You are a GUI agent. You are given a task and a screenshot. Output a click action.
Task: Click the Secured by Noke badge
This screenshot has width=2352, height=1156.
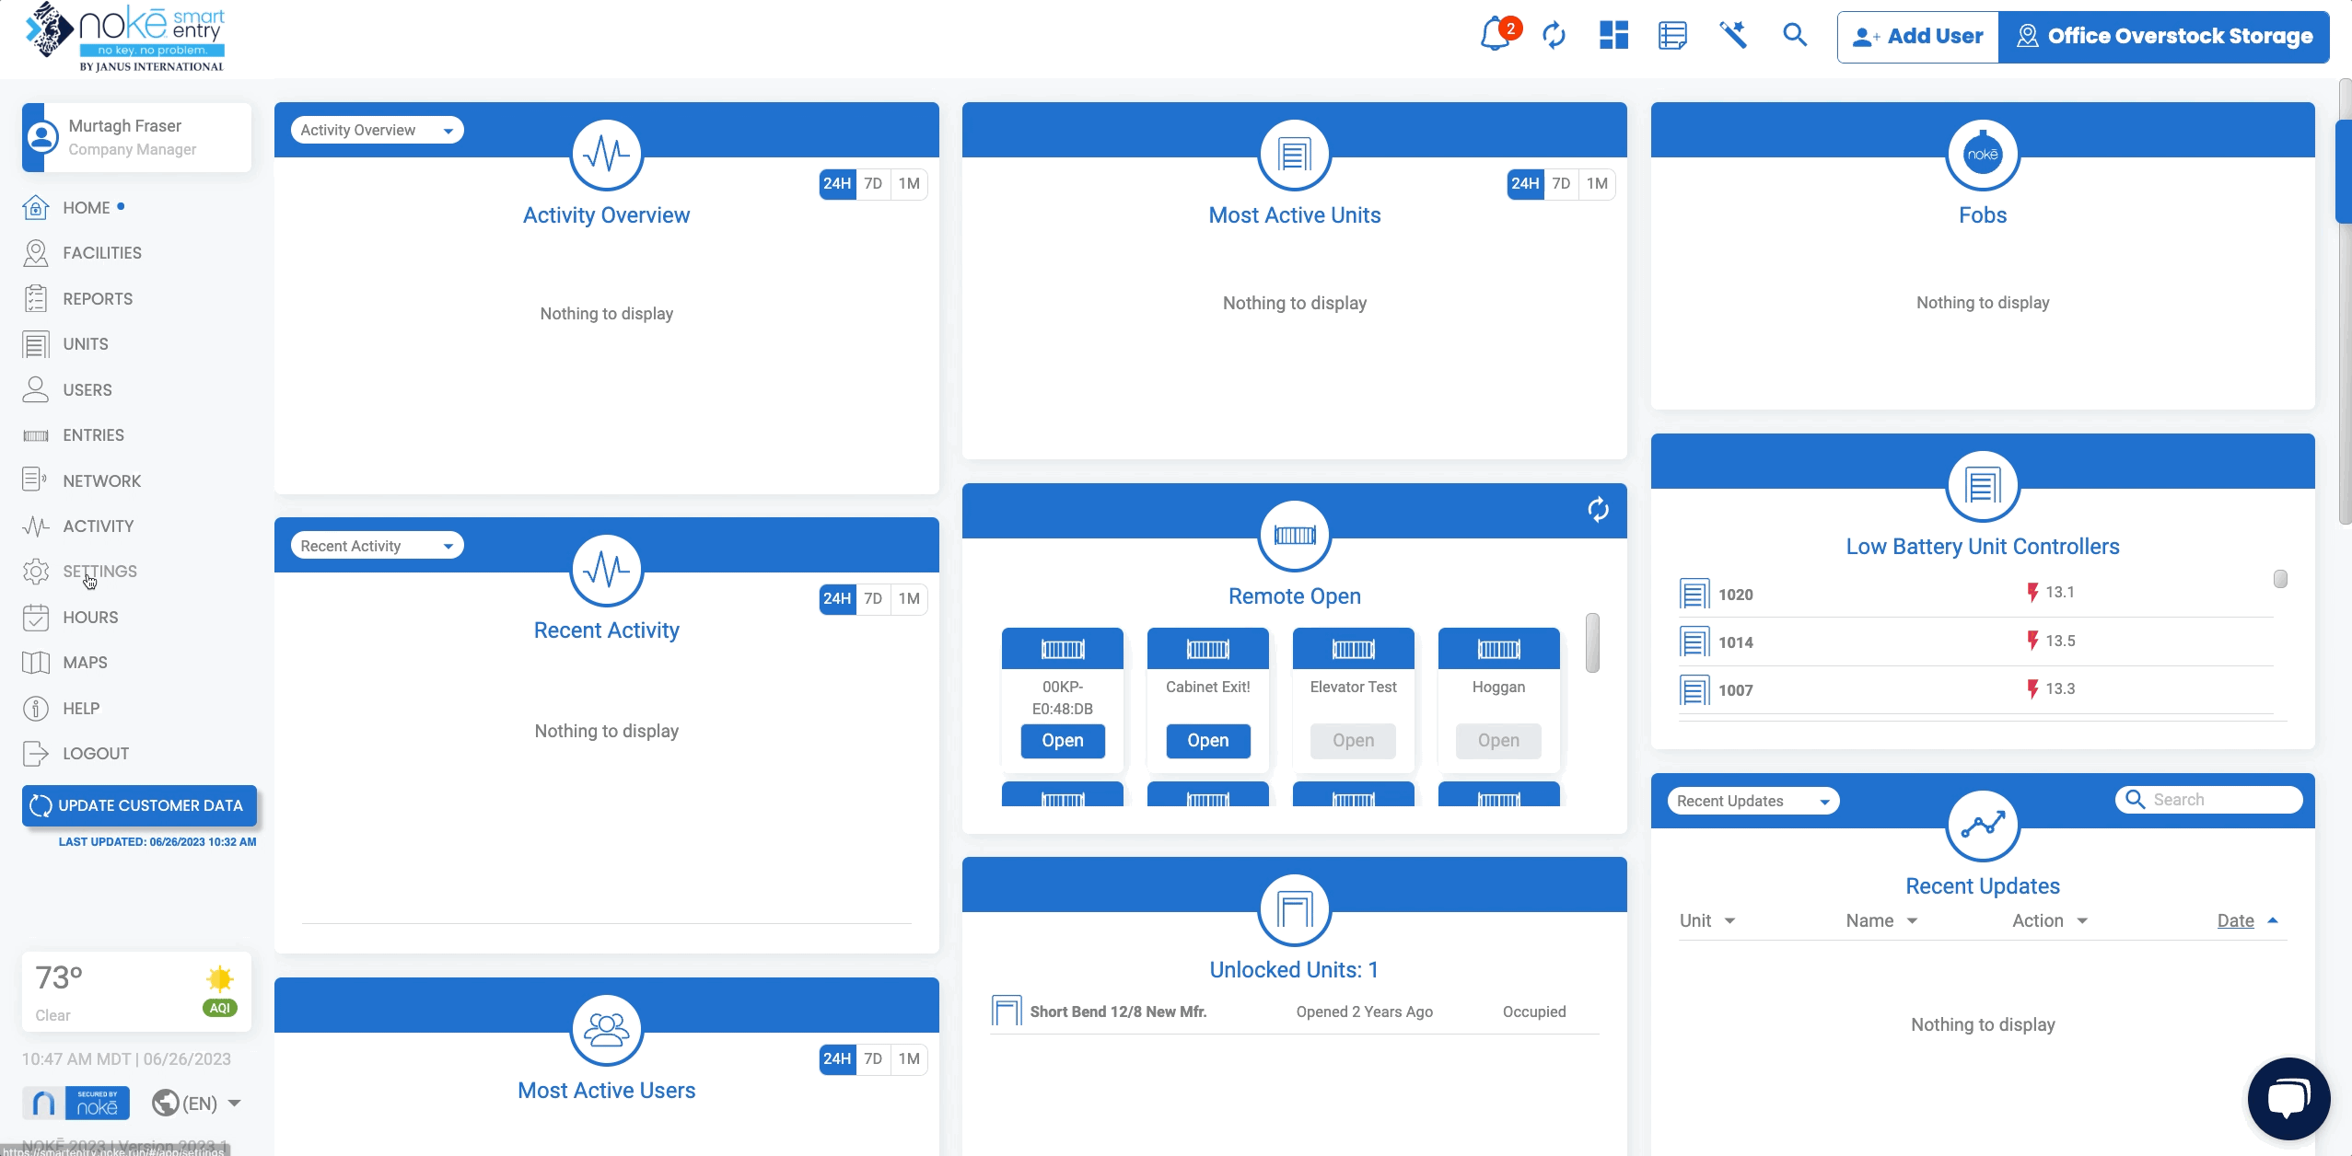click(x=76, y=1103)
